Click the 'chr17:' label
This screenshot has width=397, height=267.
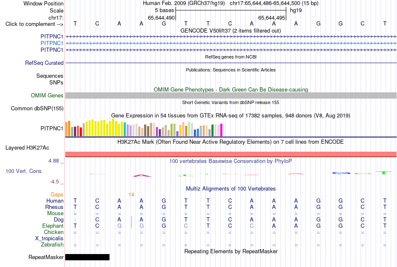pyautogui.click(x=56, y=18)
